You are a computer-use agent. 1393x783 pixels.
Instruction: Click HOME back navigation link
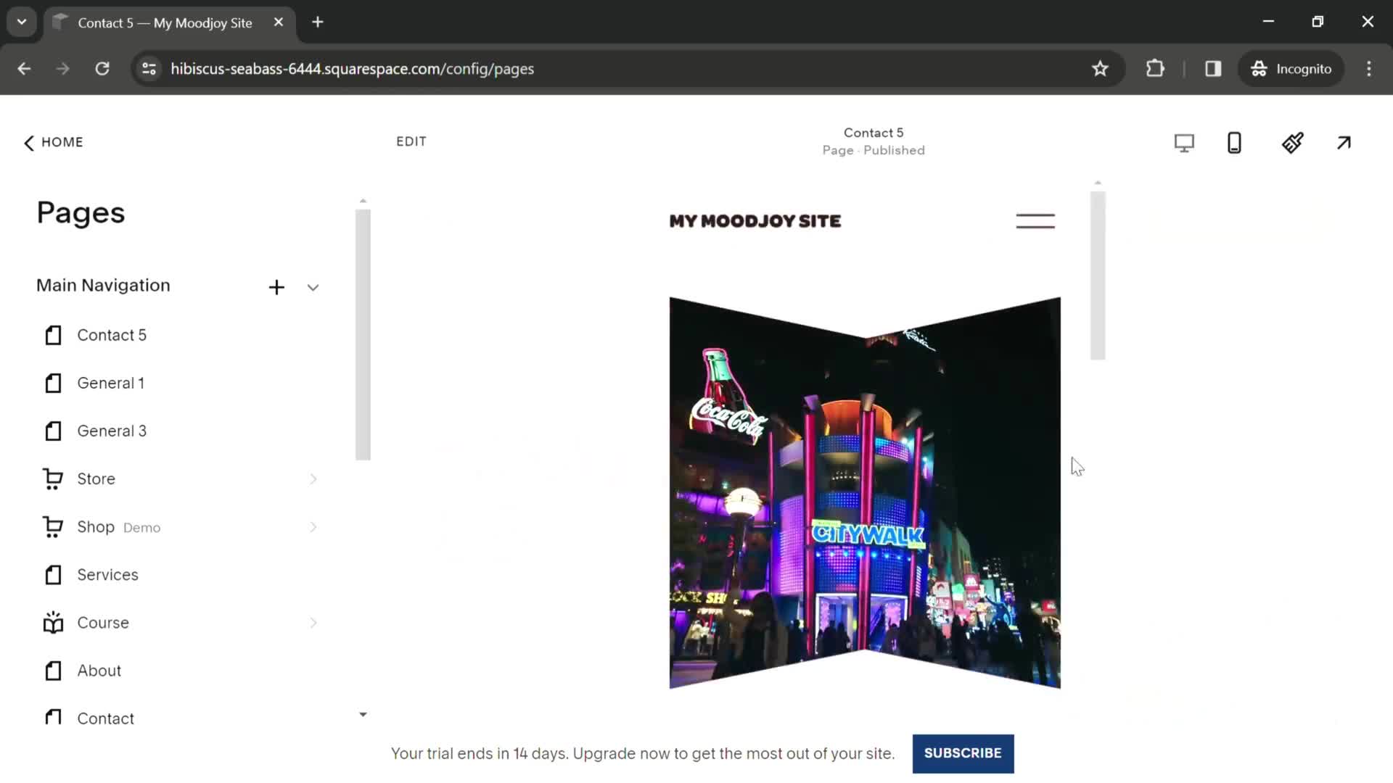(x=52, y=141)
